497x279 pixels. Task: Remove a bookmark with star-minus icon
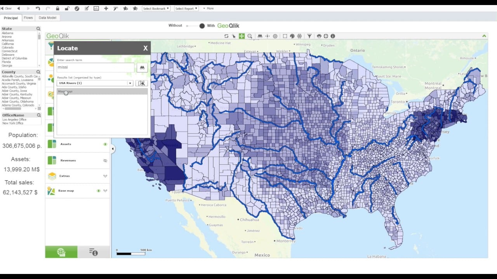tap(135, 8)
